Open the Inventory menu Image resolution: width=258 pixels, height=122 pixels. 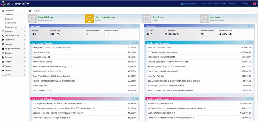tap(13, 44)
